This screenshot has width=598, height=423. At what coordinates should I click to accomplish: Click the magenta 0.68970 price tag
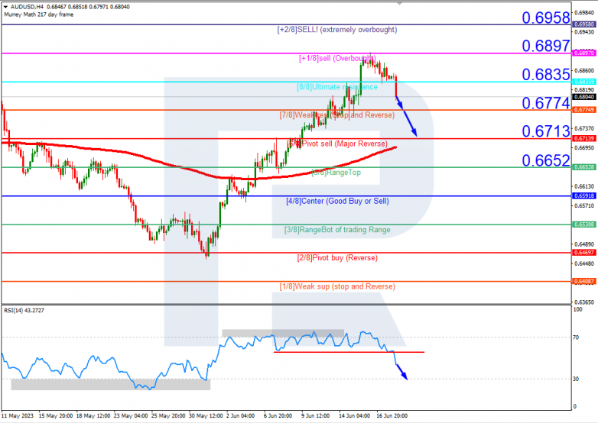tap(584, 53)
